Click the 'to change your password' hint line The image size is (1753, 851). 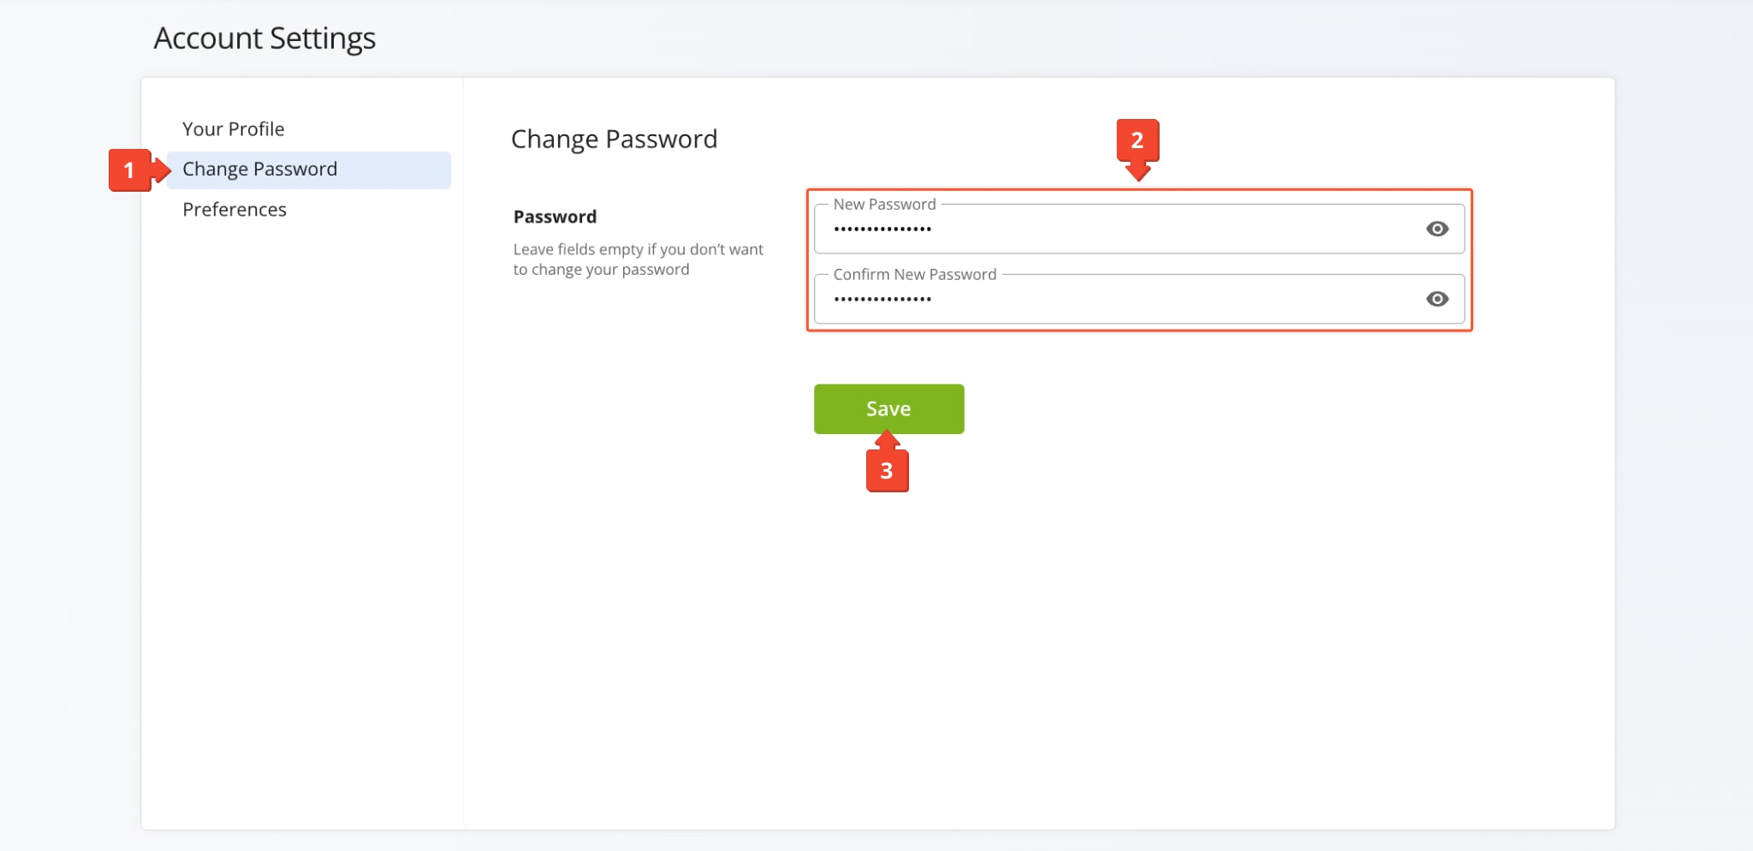(x=601, y=270)
